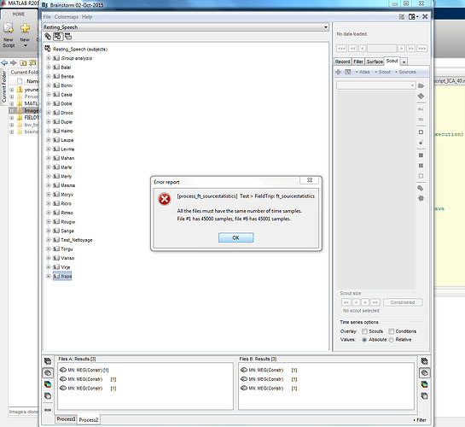Click the red error icon in dialog
The height and width of the screenshot is (427, 465).
(165, 199)
